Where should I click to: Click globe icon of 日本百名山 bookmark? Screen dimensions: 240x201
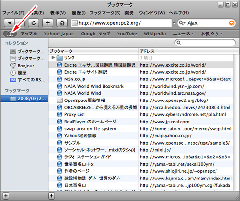60,185
